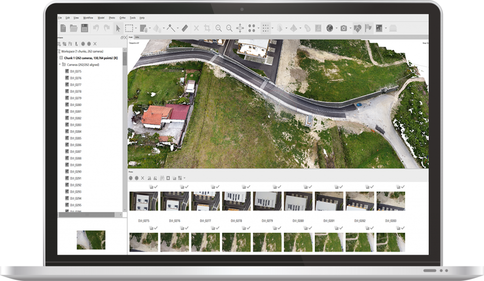Collapse the Cameras node in the Workspace tree
This screenshot has height=281, width=484.
point(60,64)
